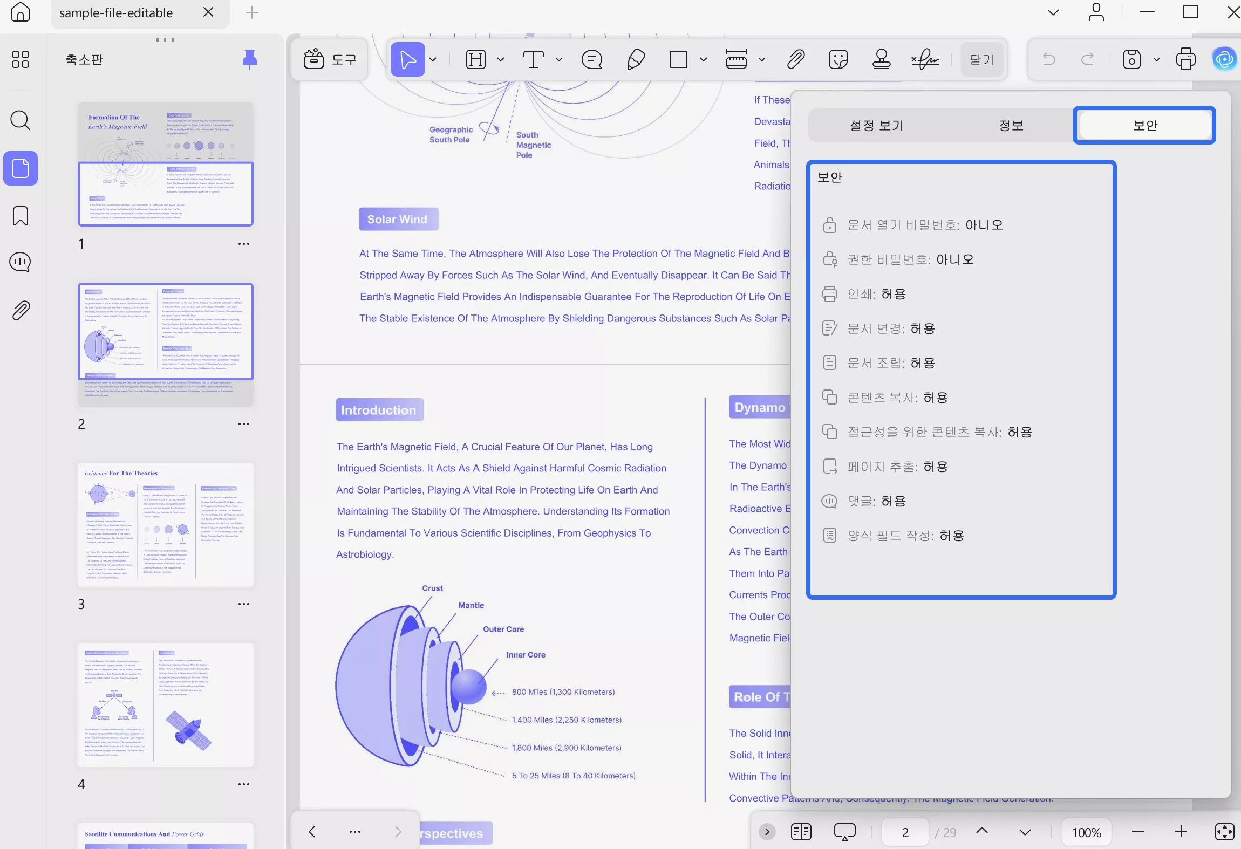The image size is (1241, 849).
Task: Add a new tab with plus
Action: [x=252, y=12]
